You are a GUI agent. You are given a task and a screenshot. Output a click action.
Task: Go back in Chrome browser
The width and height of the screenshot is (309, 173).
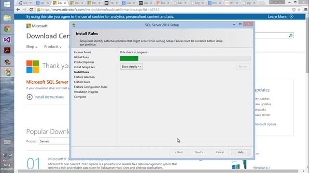click(18, 10)
